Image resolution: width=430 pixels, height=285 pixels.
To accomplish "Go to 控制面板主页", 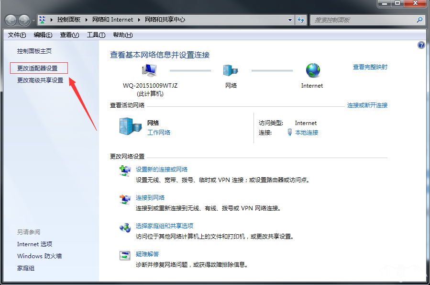I will (34, 51).
